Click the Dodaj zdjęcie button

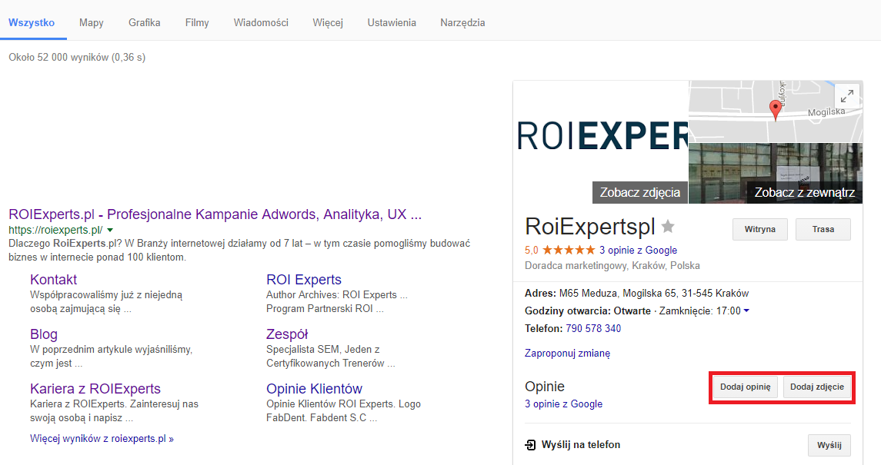pos(817,387)
